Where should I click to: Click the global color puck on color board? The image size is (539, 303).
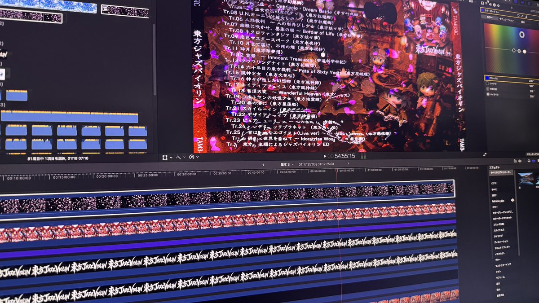(x=522, y=35)
